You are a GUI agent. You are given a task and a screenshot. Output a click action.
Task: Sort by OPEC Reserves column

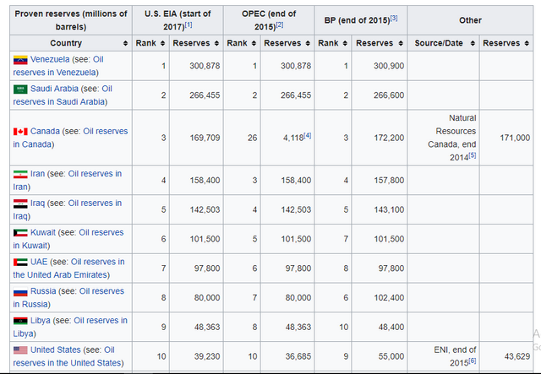(308, 43)
